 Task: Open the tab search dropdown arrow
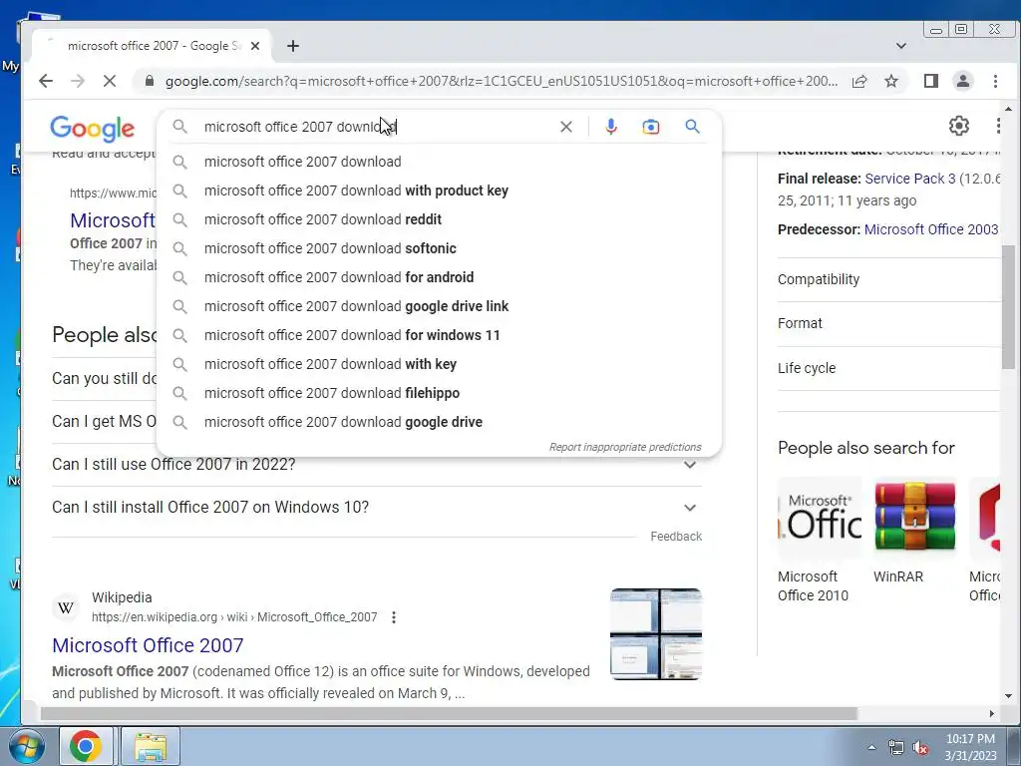click(901, 46)
